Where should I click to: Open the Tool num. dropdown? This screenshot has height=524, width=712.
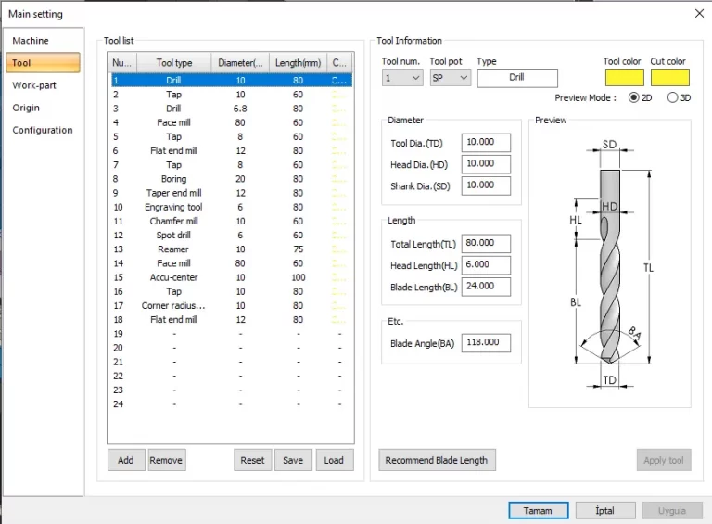pyautogui.click(x=402, y=79)
